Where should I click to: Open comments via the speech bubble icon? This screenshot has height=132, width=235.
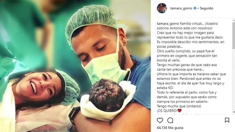tap(170, 120)
